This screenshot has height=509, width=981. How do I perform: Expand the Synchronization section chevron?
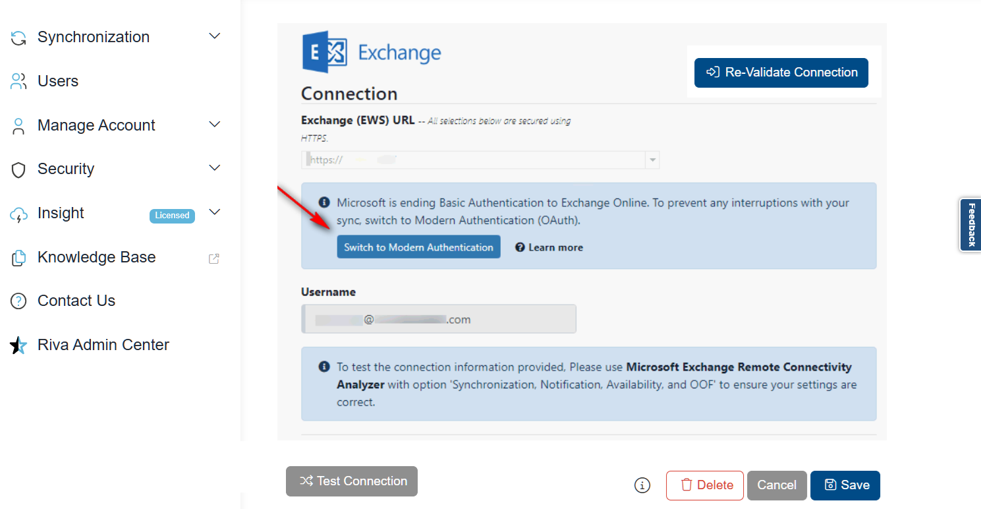coord(214,36)
